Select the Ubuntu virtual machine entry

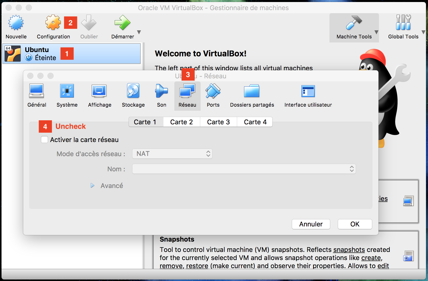72,54
